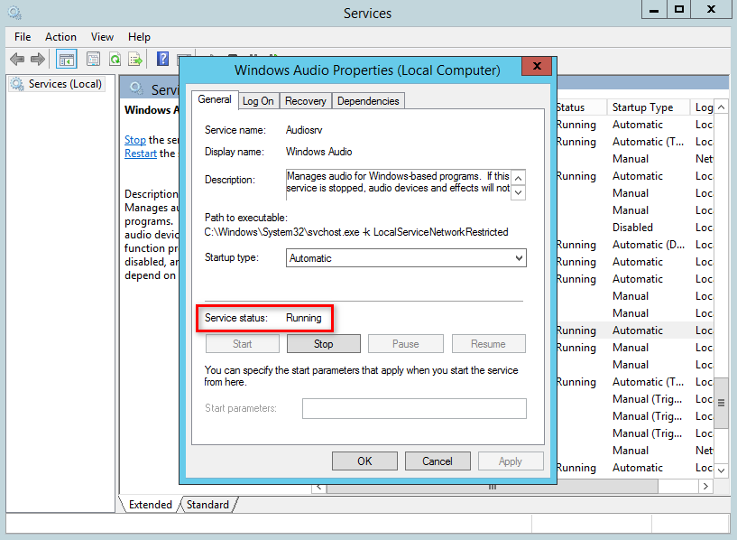Click the Services app icon in title bar

[x=14, y=13]
